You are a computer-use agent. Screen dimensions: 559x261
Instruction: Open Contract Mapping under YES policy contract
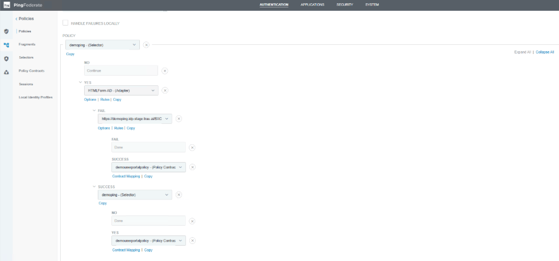[x=126, y=250]
